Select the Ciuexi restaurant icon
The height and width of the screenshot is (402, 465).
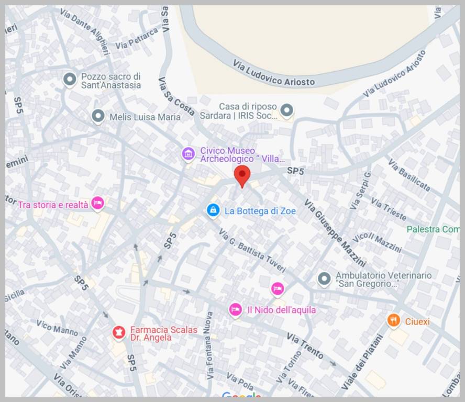tap(394, 321)
